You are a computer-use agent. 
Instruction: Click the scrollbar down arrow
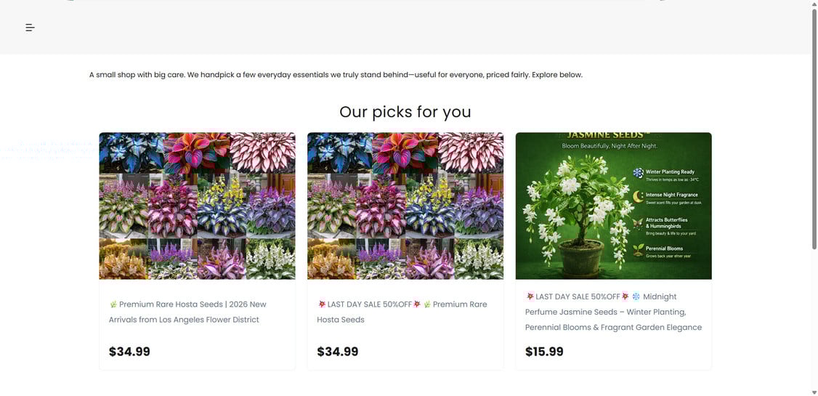coord(814,392)
